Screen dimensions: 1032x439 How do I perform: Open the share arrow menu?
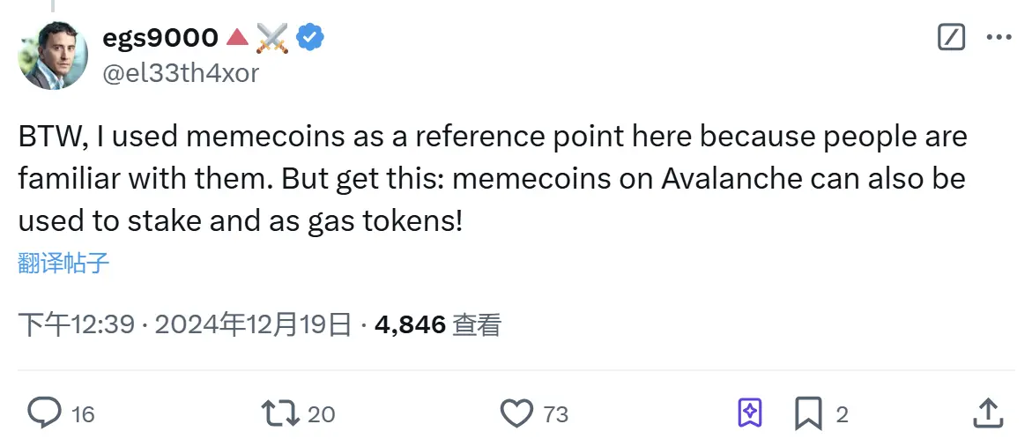[x=989, y=412]
